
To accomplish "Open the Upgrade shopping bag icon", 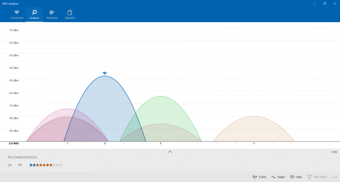I will pyautogui.click(x=69, y=12).
